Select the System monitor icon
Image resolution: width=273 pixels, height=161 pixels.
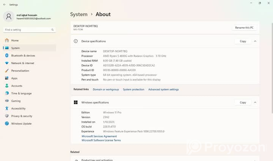(x=7, y=48)
